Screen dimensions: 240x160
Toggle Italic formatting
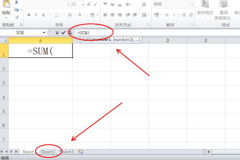[36, 15]
